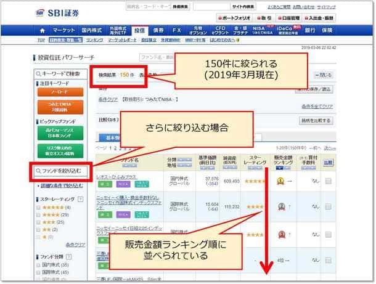The height and width of the screenshot is (284, 376).
Task: Open the 国内株式 navigation tab
Action: (x=92, y=30)
